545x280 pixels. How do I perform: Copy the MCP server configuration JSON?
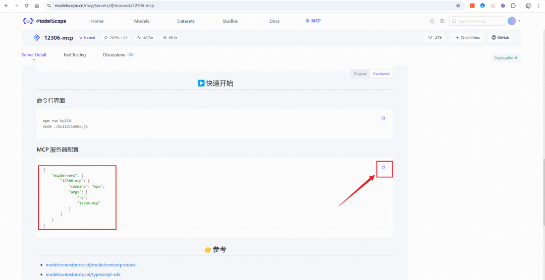[384, 167]
